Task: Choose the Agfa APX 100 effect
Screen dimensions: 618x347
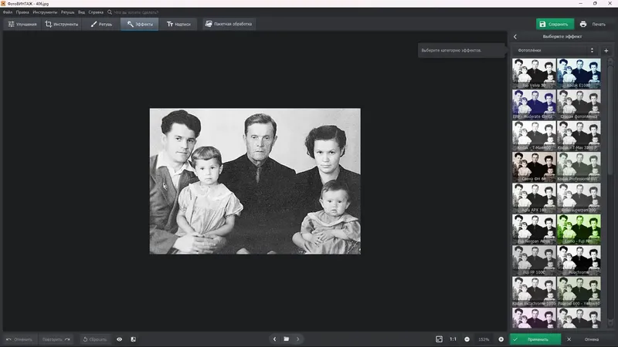Action: coord(534,197)
